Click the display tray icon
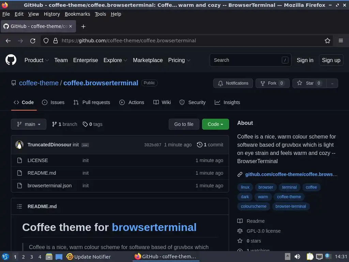Viewport: 349px width, 262px height. click(x=319, y=257)
